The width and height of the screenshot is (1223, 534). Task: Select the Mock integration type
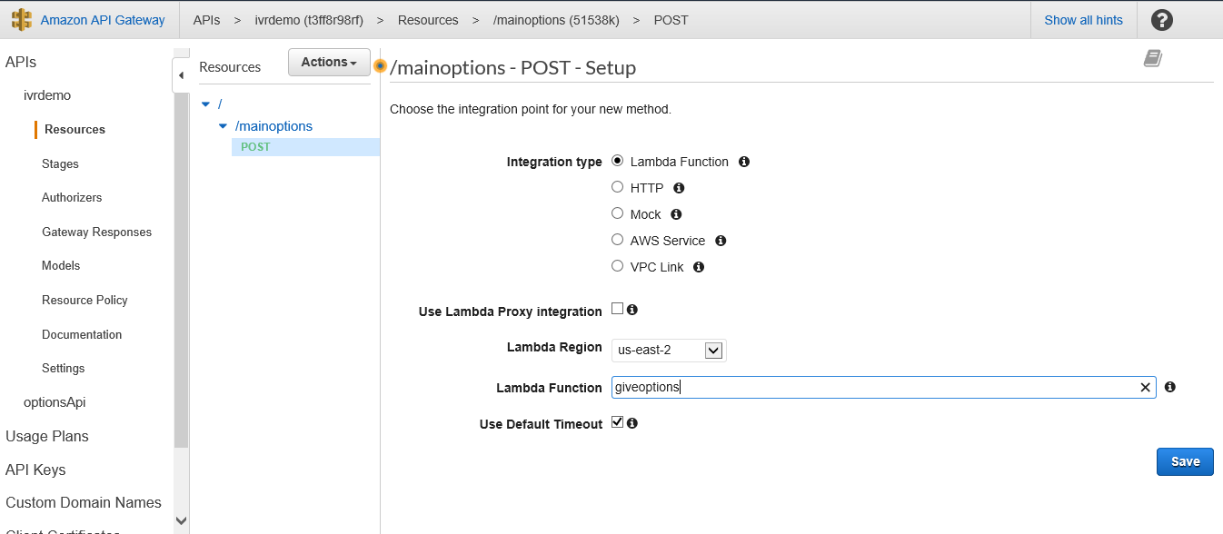point(618,214)
